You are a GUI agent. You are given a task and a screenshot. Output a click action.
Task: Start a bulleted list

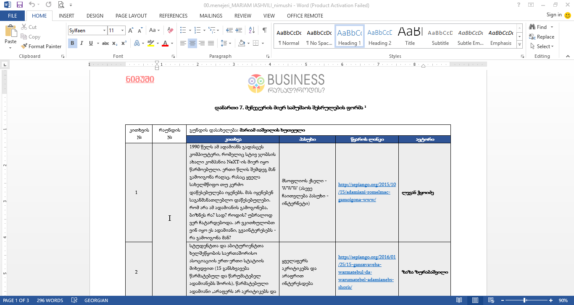pyautogui.click(x=183, y=30)
